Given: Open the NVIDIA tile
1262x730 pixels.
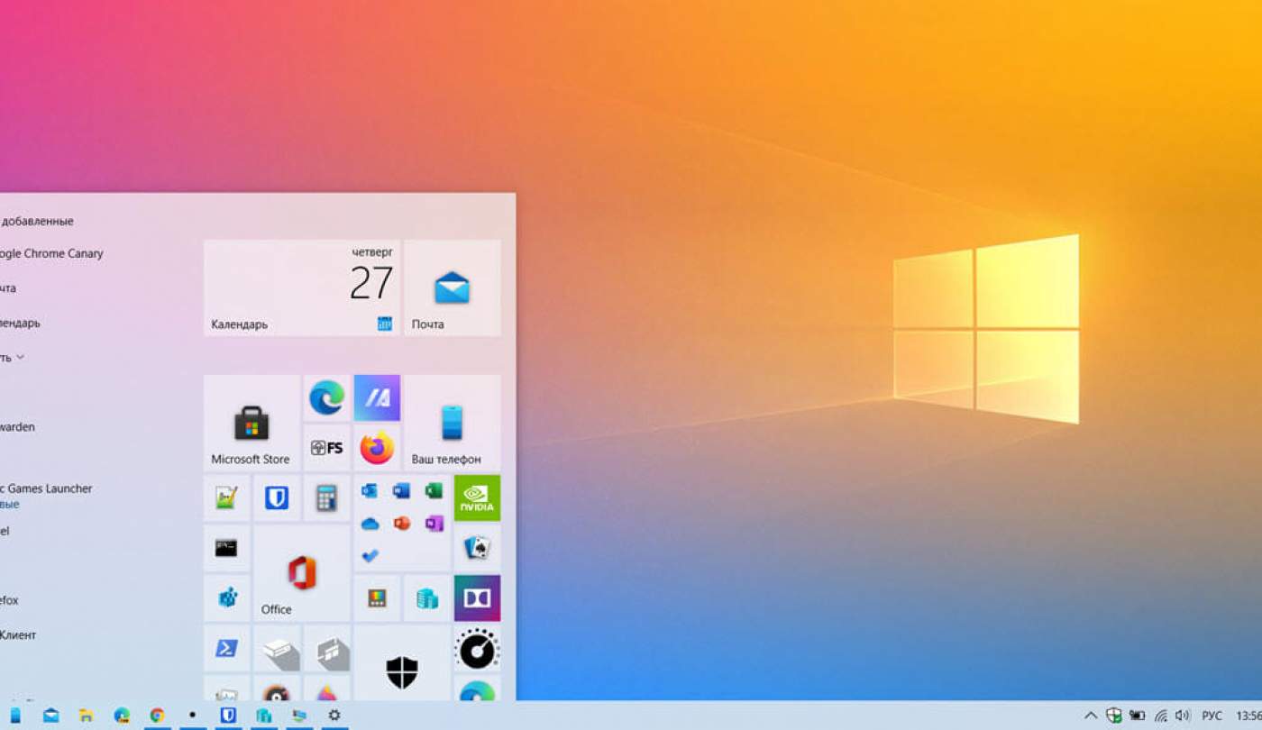Looking at the screenshot, I should 477,497.
